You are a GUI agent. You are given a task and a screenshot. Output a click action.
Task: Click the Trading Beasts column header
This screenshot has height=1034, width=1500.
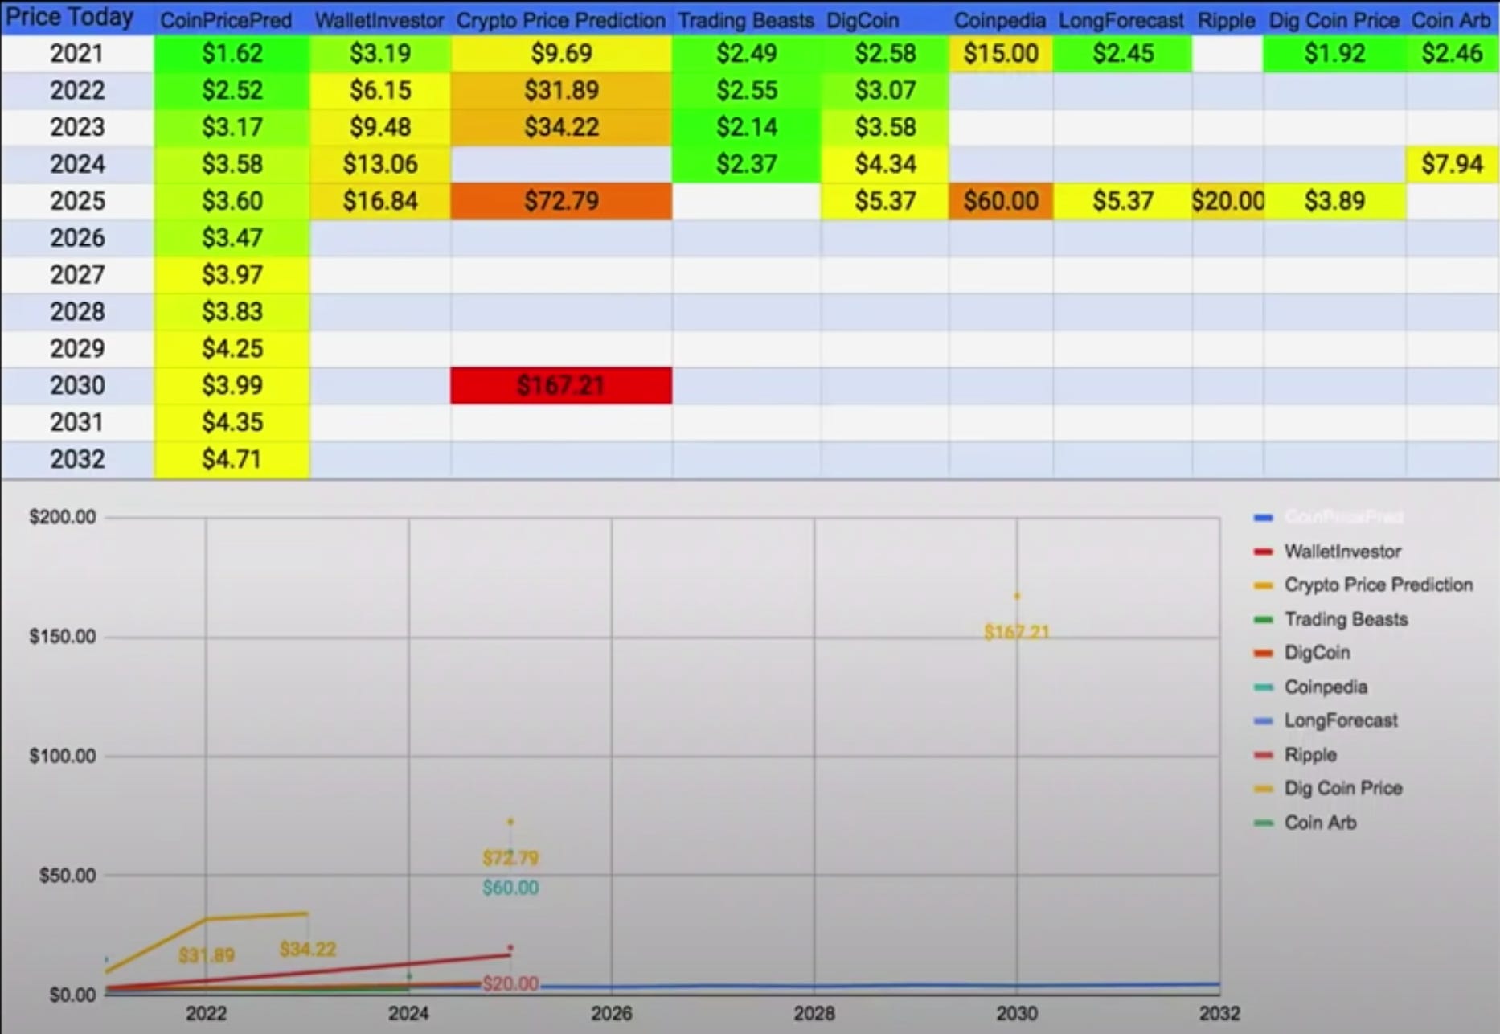point(745,20)
